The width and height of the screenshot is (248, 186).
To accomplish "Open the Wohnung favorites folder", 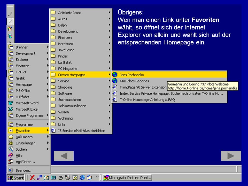I will [81, 118].
